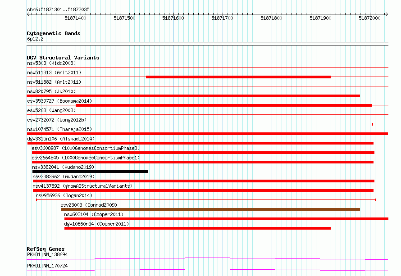Click the nsv1074571 red variant bar

tap(207, 134)
